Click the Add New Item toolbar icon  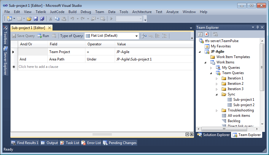(19, 18)
